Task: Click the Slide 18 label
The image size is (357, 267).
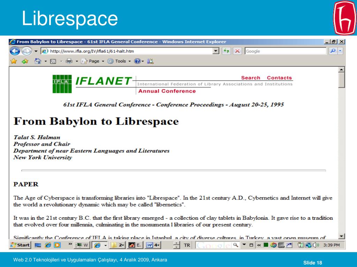Action: [313, 263]
